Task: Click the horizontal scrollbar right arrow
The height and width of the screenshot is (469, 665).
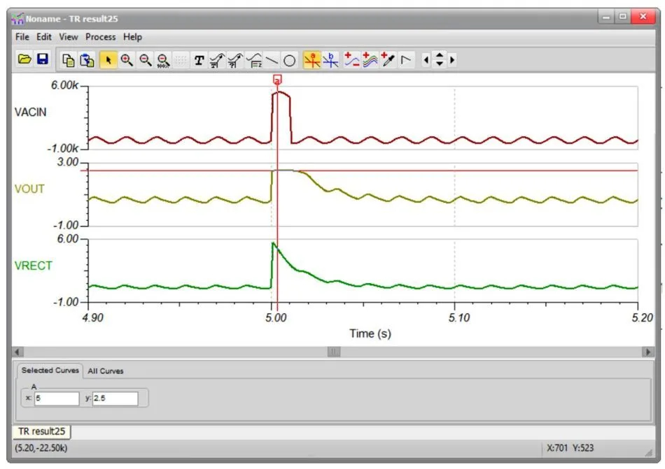Action: (x=649, y=352)
